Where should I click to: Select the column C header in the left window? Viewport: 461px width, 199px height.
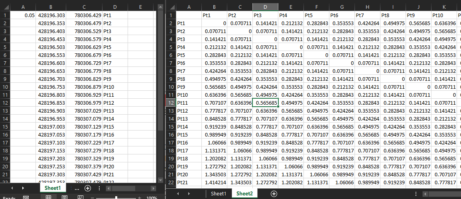(84, 7)
